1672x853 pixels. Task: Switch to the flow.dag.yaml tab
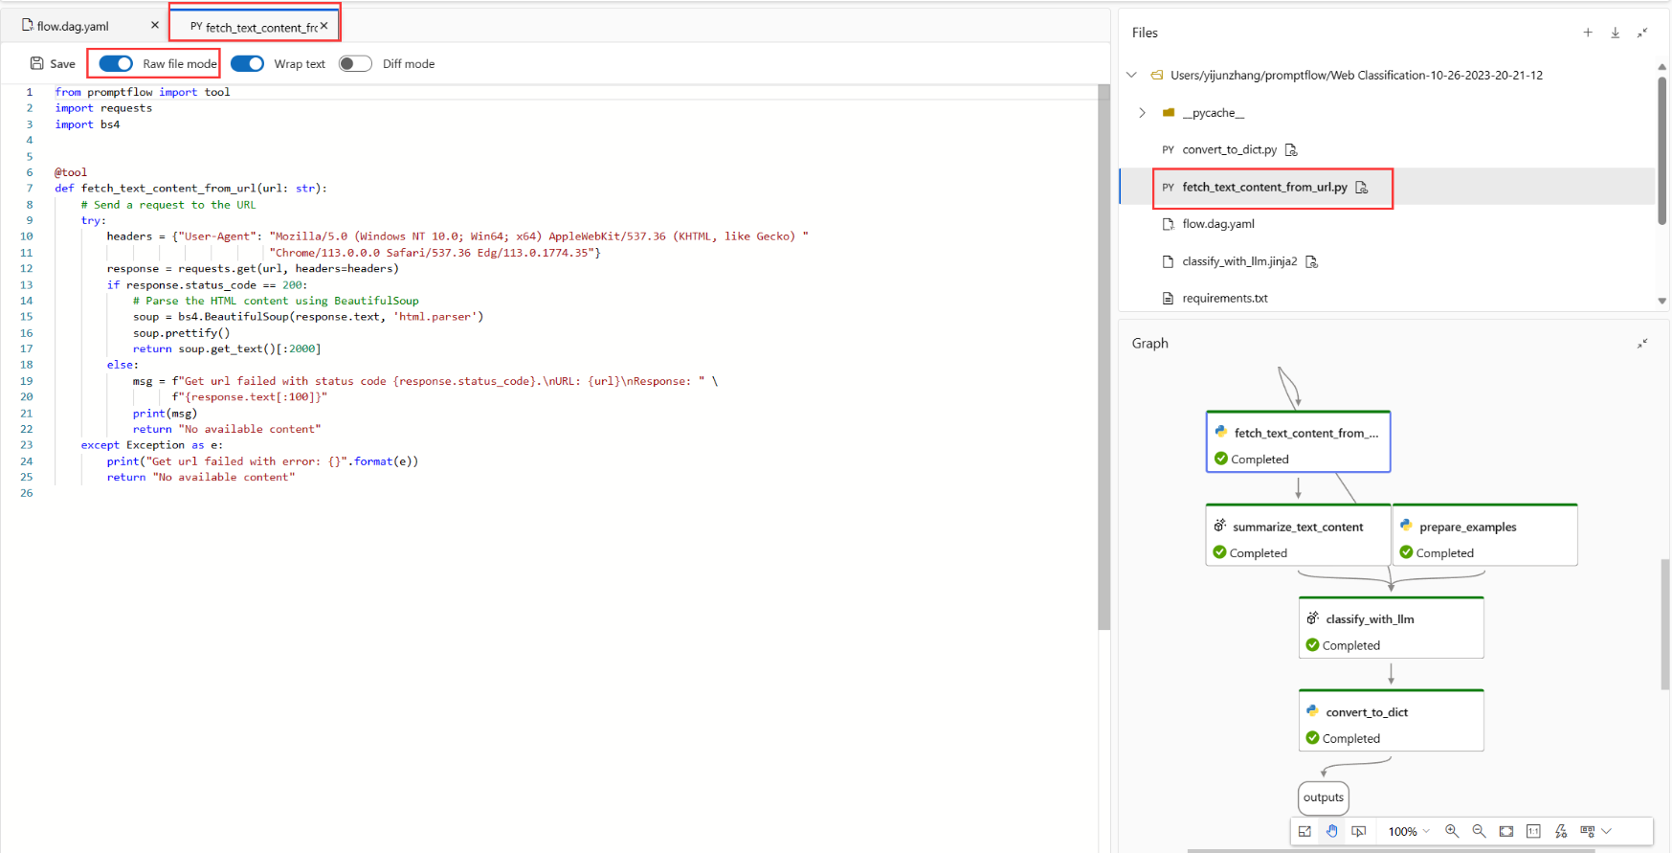point(73,26)
